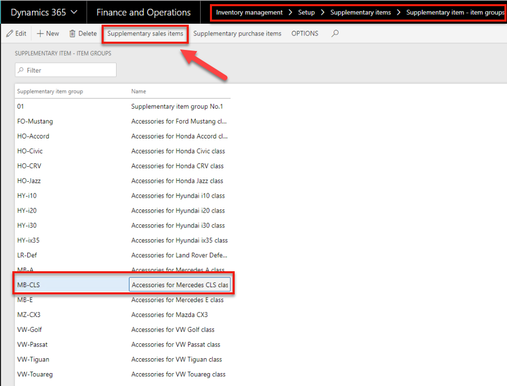
Task: Click the Edit pencil icon
Action: pos(10,33)
